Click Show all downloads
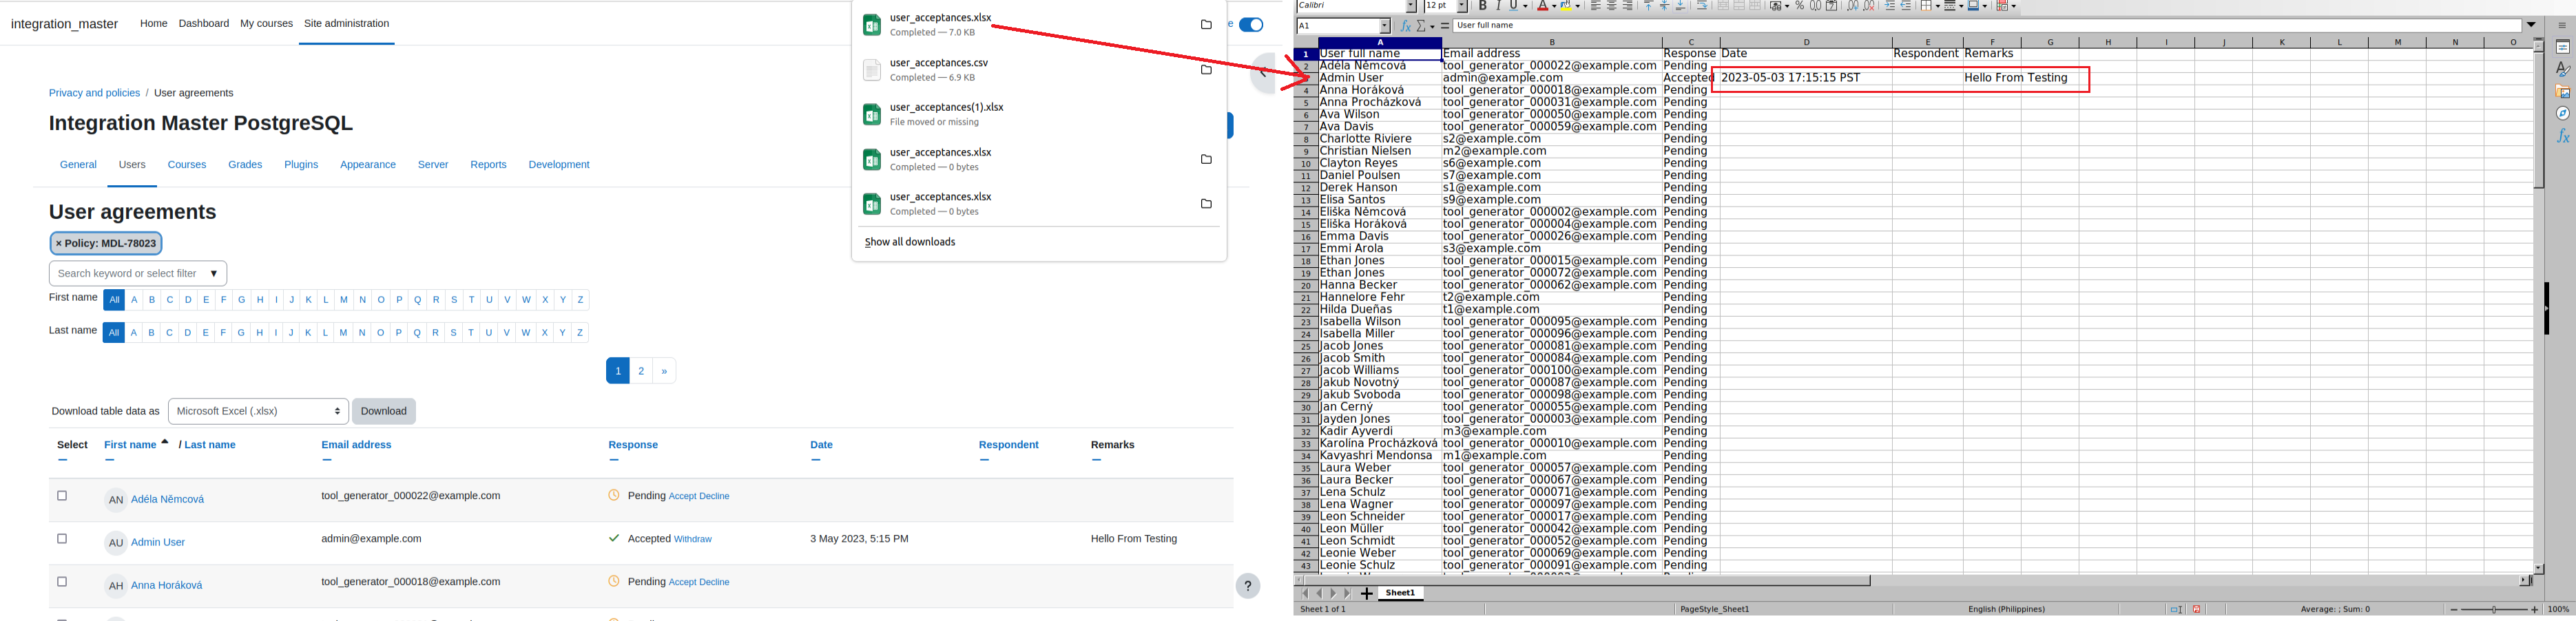Viewport: 2576px width, 621px height. tap(910, 242)
